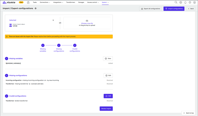Click Choose a new file upload area
The image size is (198, 116).
tap(87, 23)
